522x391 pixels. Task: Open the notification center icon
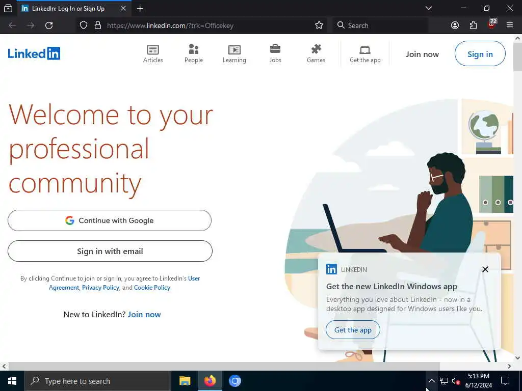click(x=505, y=381)
